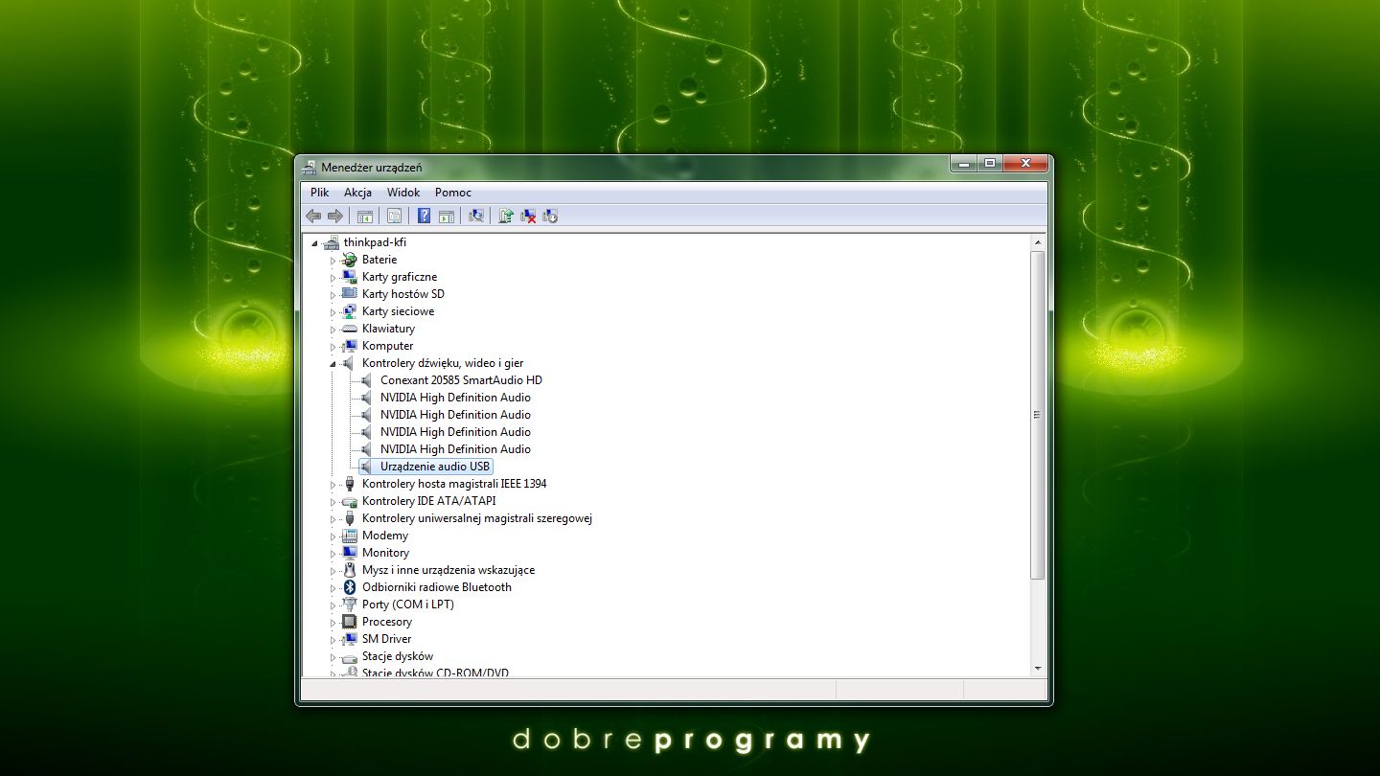
Task: Toggle the show/hide console tree toolbar icon
Action: coord(364,217)
